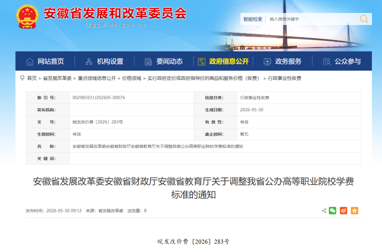Click the national emblem logo
The image size is (382, 252).
[x=27, y=17]
